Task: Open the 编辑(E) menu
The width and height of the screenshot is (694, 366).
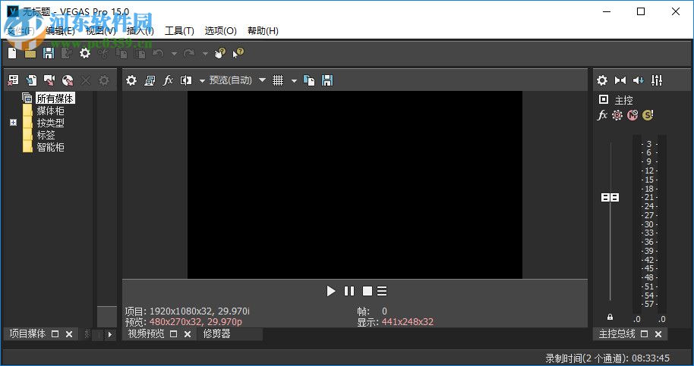Action: 61,31
